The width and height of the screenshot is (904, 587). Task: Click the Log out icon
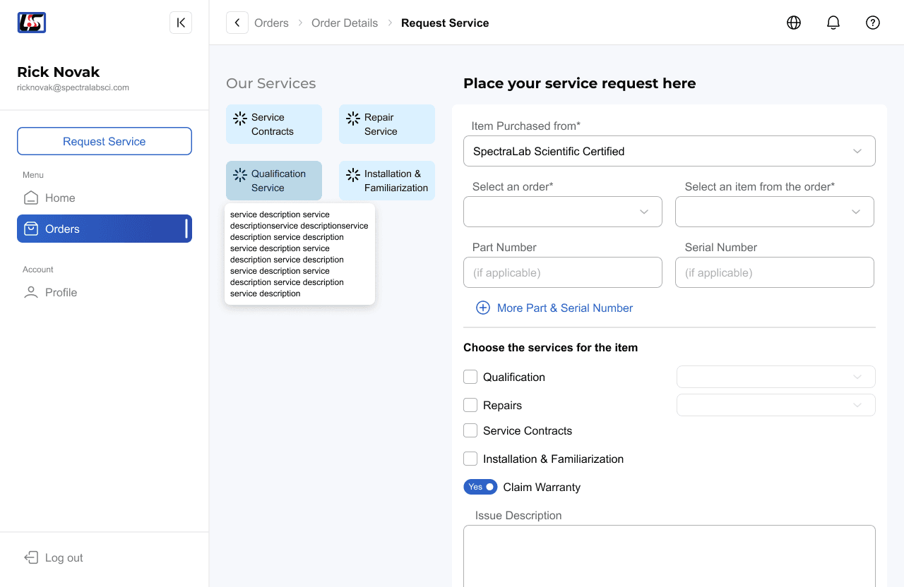point(31,557)
